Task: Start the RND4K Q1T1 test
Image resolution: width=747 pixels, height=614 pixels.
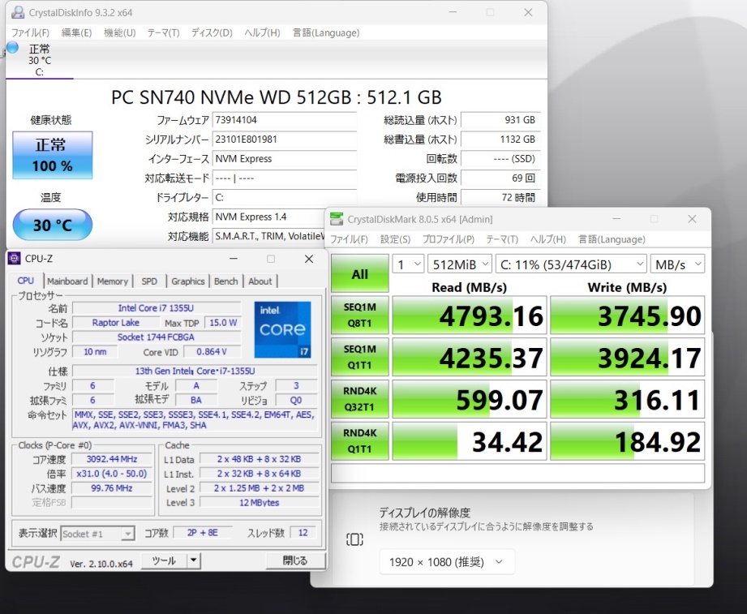Action: [x=359, y=440]
